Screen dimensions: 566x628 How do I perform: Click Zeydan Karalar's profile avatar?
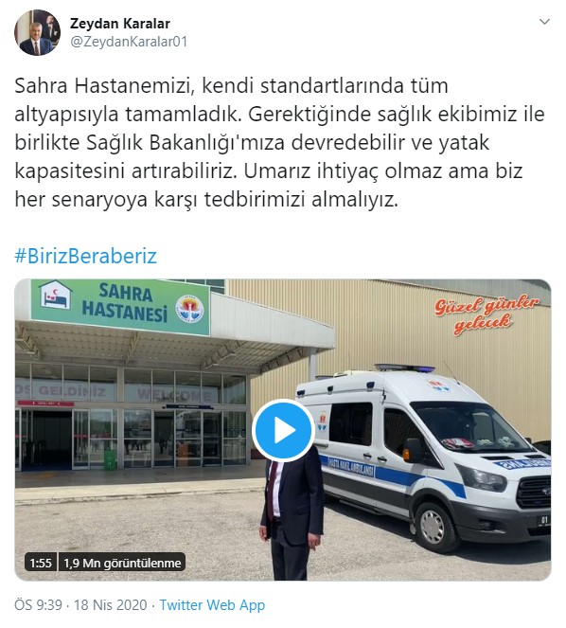click(37, 32)
